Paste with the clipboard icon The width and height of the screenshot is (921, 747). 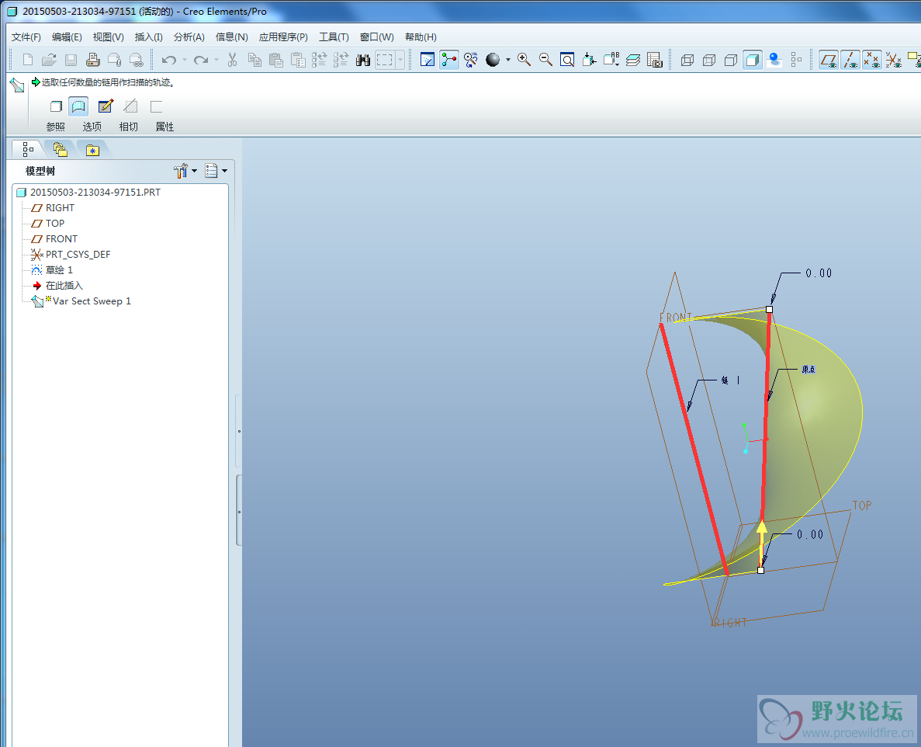coord(276,59)
